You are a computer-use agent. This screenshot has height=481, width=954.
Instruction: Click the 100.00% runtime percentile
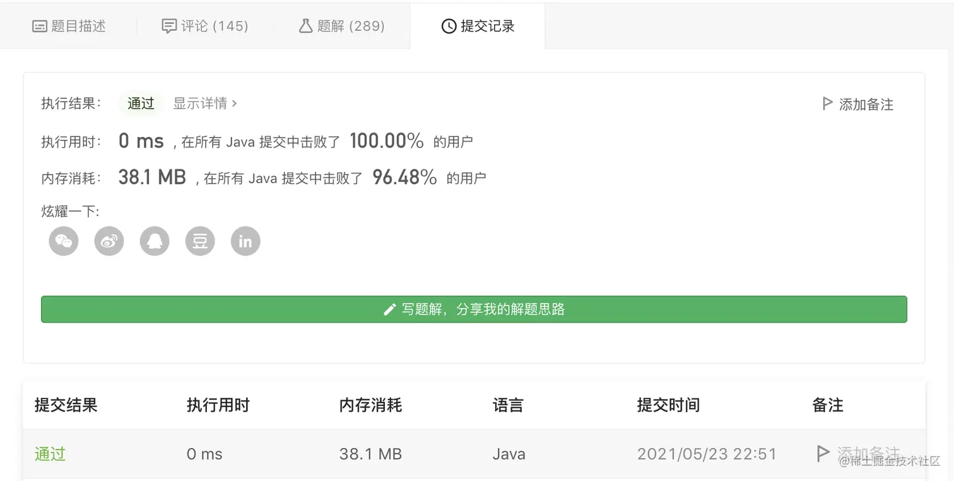pos(387,141)
